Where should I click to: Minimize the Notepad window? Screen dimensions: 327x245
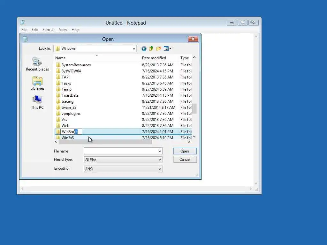point(232,23)
